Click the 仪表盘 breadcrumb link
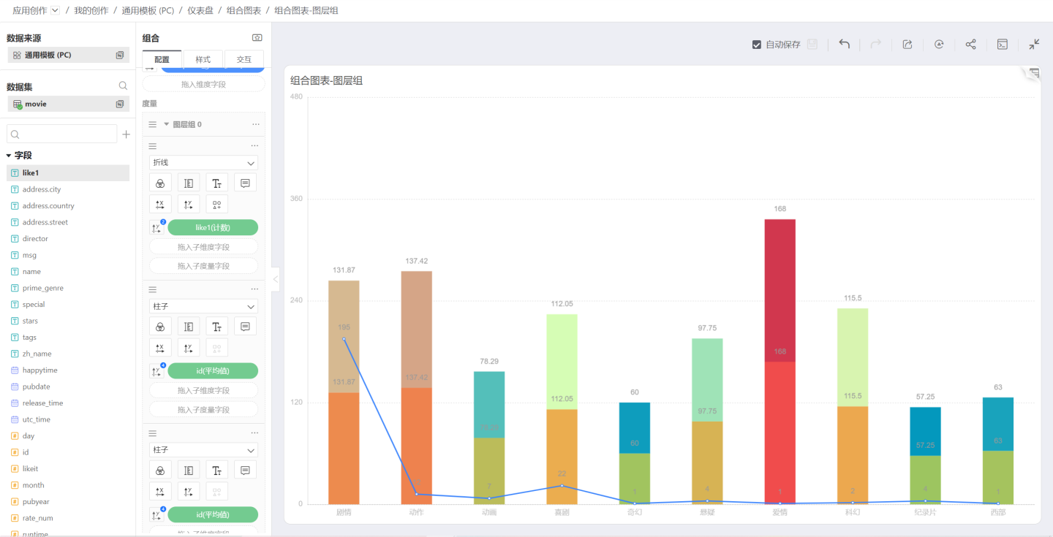1053x537 pixels. pos(200,11)
